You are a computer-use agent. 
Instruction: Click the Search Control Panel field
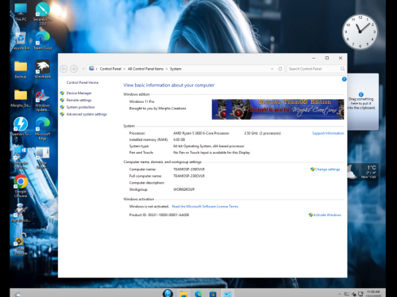click(316, 69)
